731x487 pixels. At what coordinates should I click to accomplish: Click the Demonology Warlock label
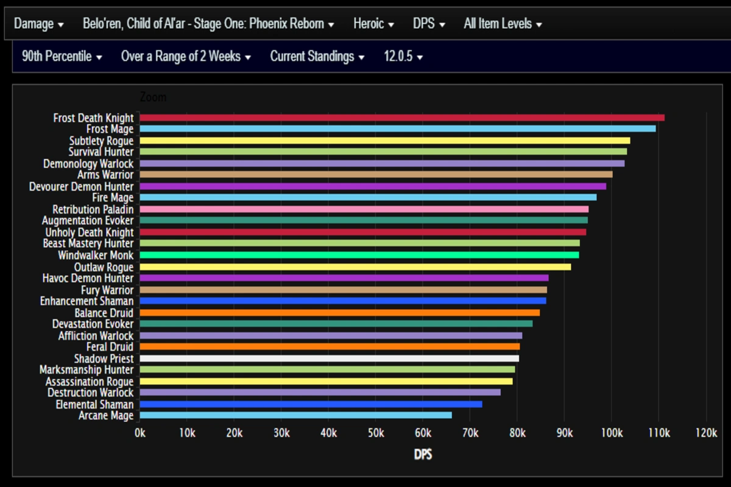click(x=88, y=164)
